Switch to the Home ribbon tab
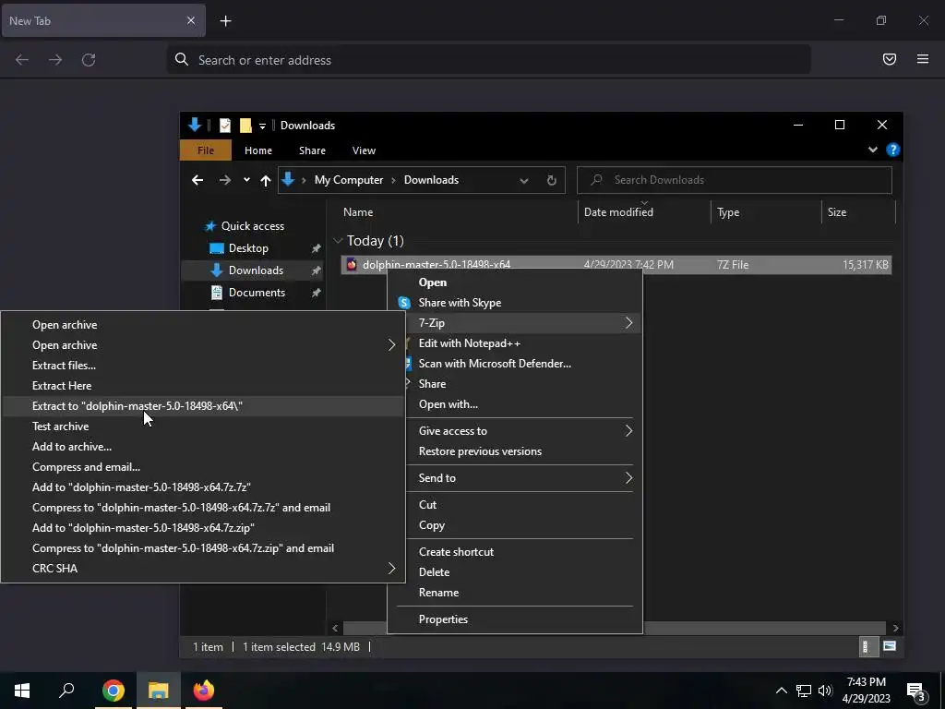Screen dimensions: 945x709 tap(258, 150)
